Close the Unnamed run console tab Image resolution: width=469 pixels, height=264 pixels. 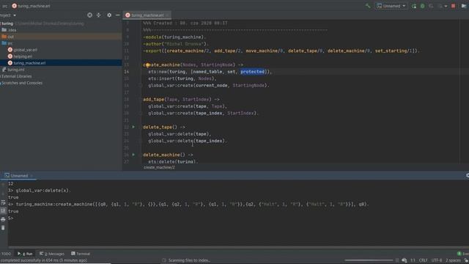(32, 176)
